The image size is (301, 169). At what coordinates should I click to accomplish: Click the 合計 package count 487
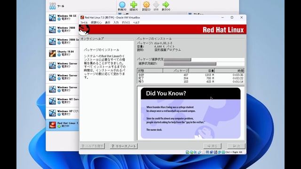pos(186,75)
